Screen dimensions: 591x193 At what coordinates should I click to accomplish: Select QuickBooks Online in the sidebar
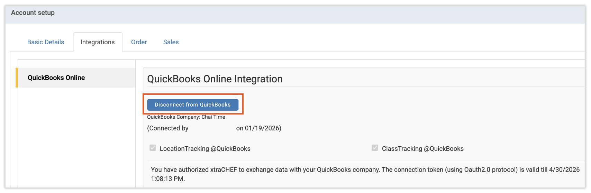(56, 78)
